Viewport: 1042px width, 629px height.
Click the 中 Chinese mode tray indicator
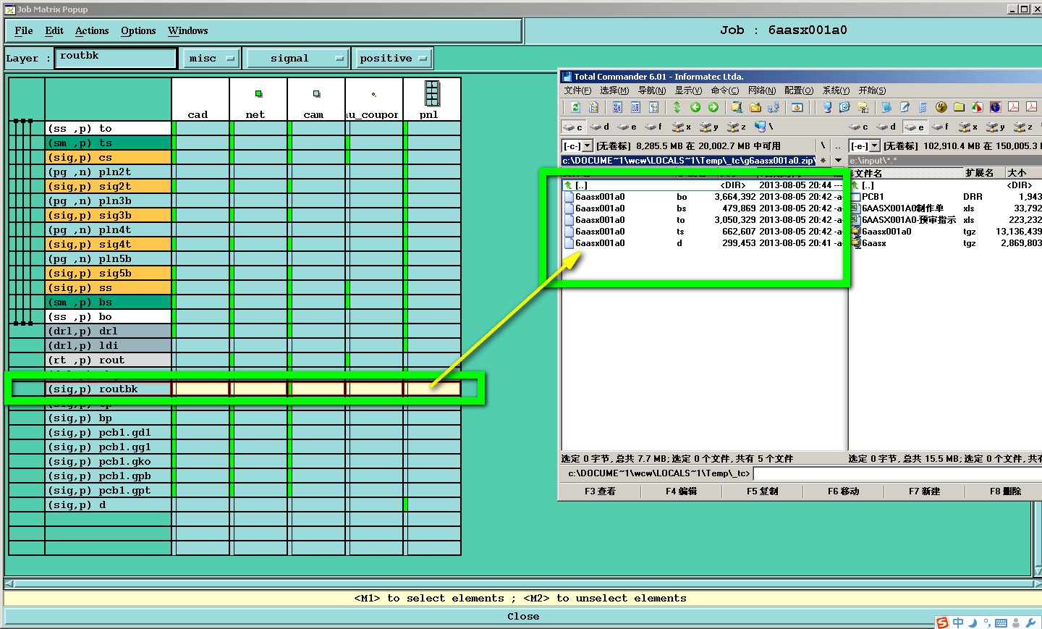click(x=958, y=622)
